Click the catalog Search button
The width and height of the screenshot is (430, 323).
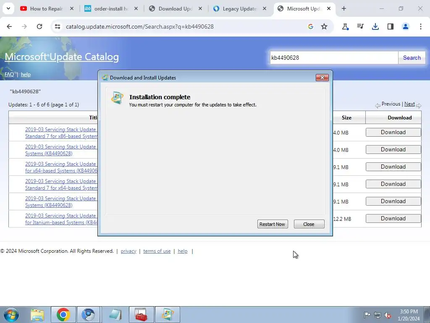coord(412,58)
